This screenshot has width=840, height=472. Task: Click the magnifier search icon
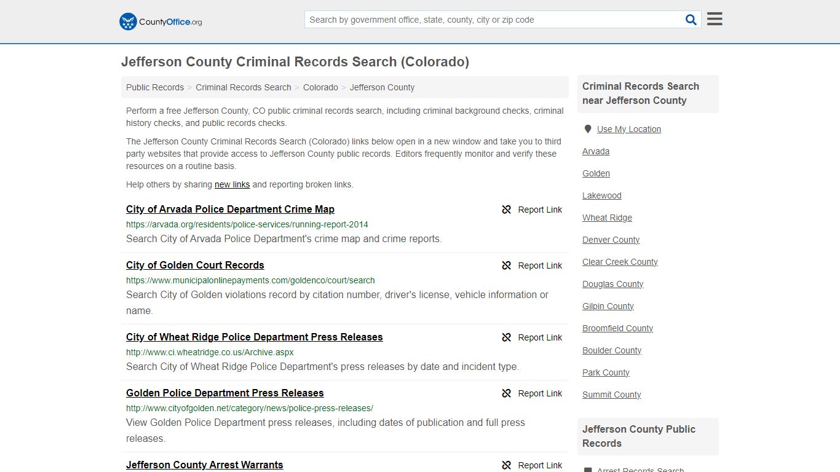pyautogui.click(x=691, y=20)
